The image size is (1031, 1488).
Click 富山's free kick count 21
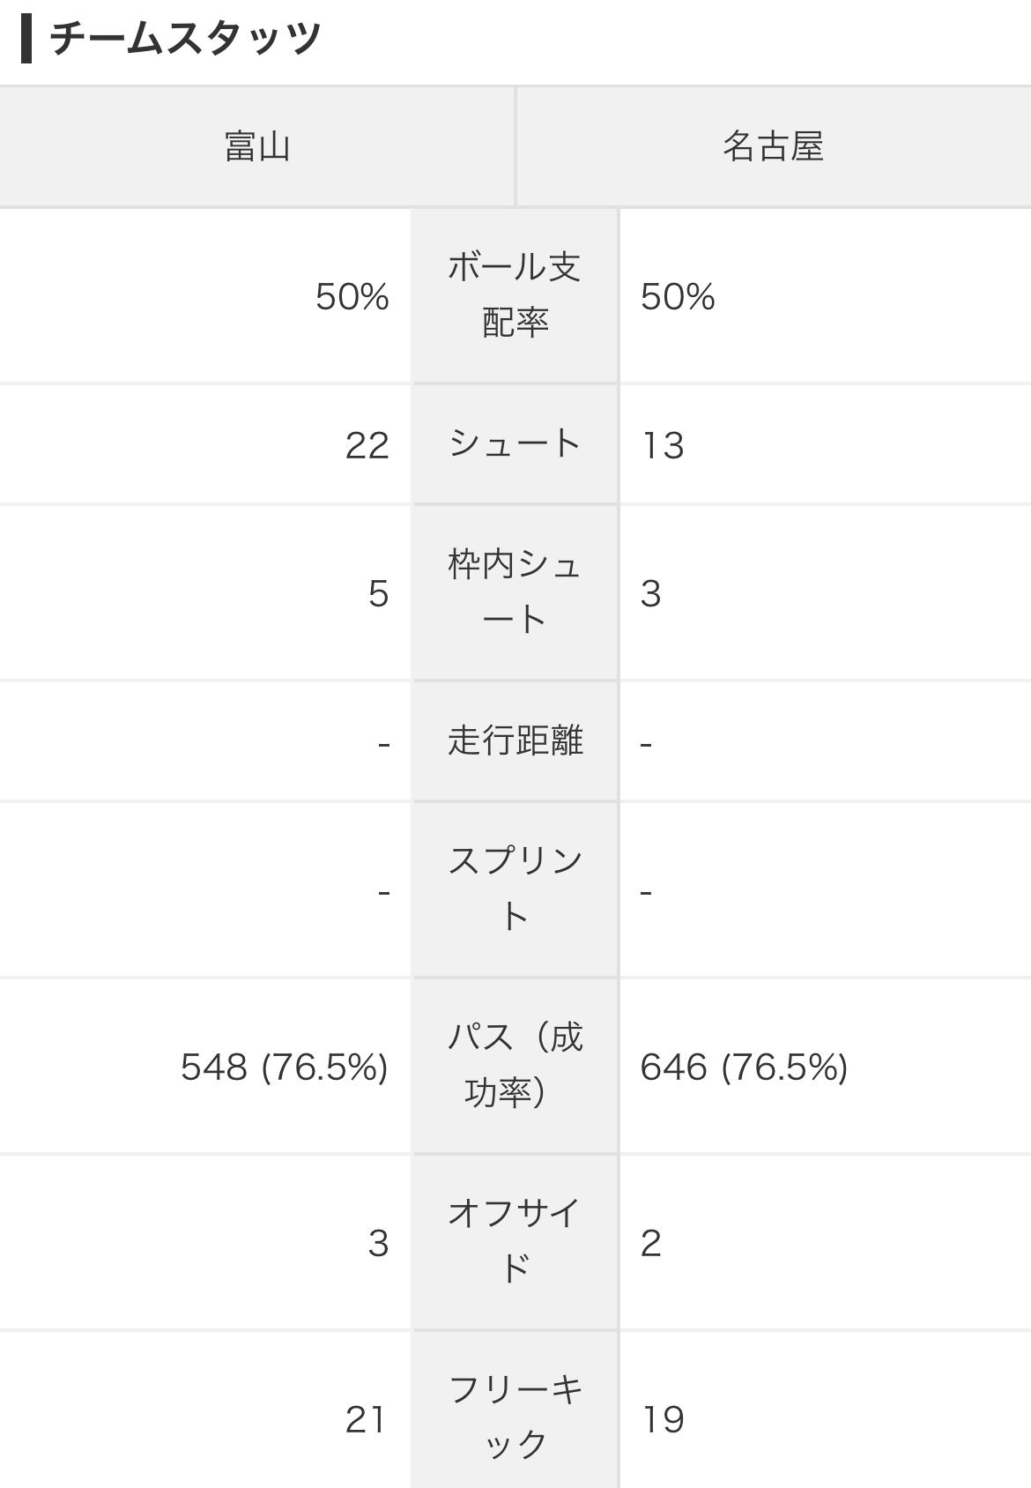(x=366, y=1420)
